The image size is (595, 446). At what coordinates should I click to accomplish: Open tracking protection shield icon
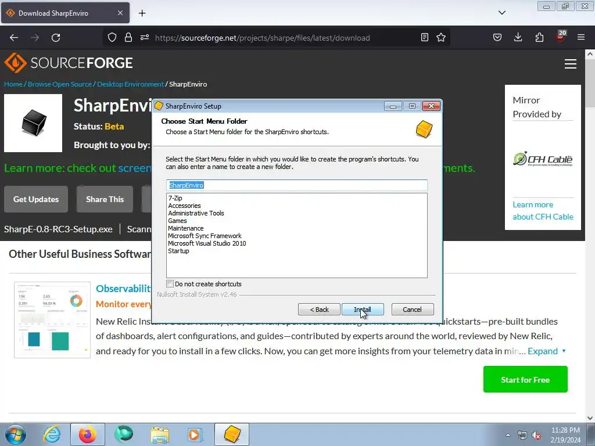[x=112, y=38]
